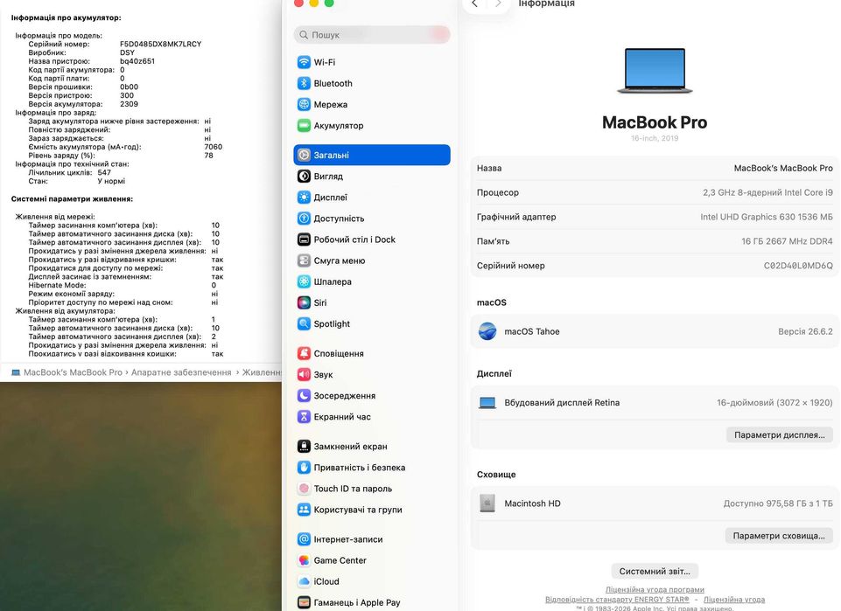Select the serial number C02D40L0MD6Q
Screen dimensions: 841x611
point(798,266)
